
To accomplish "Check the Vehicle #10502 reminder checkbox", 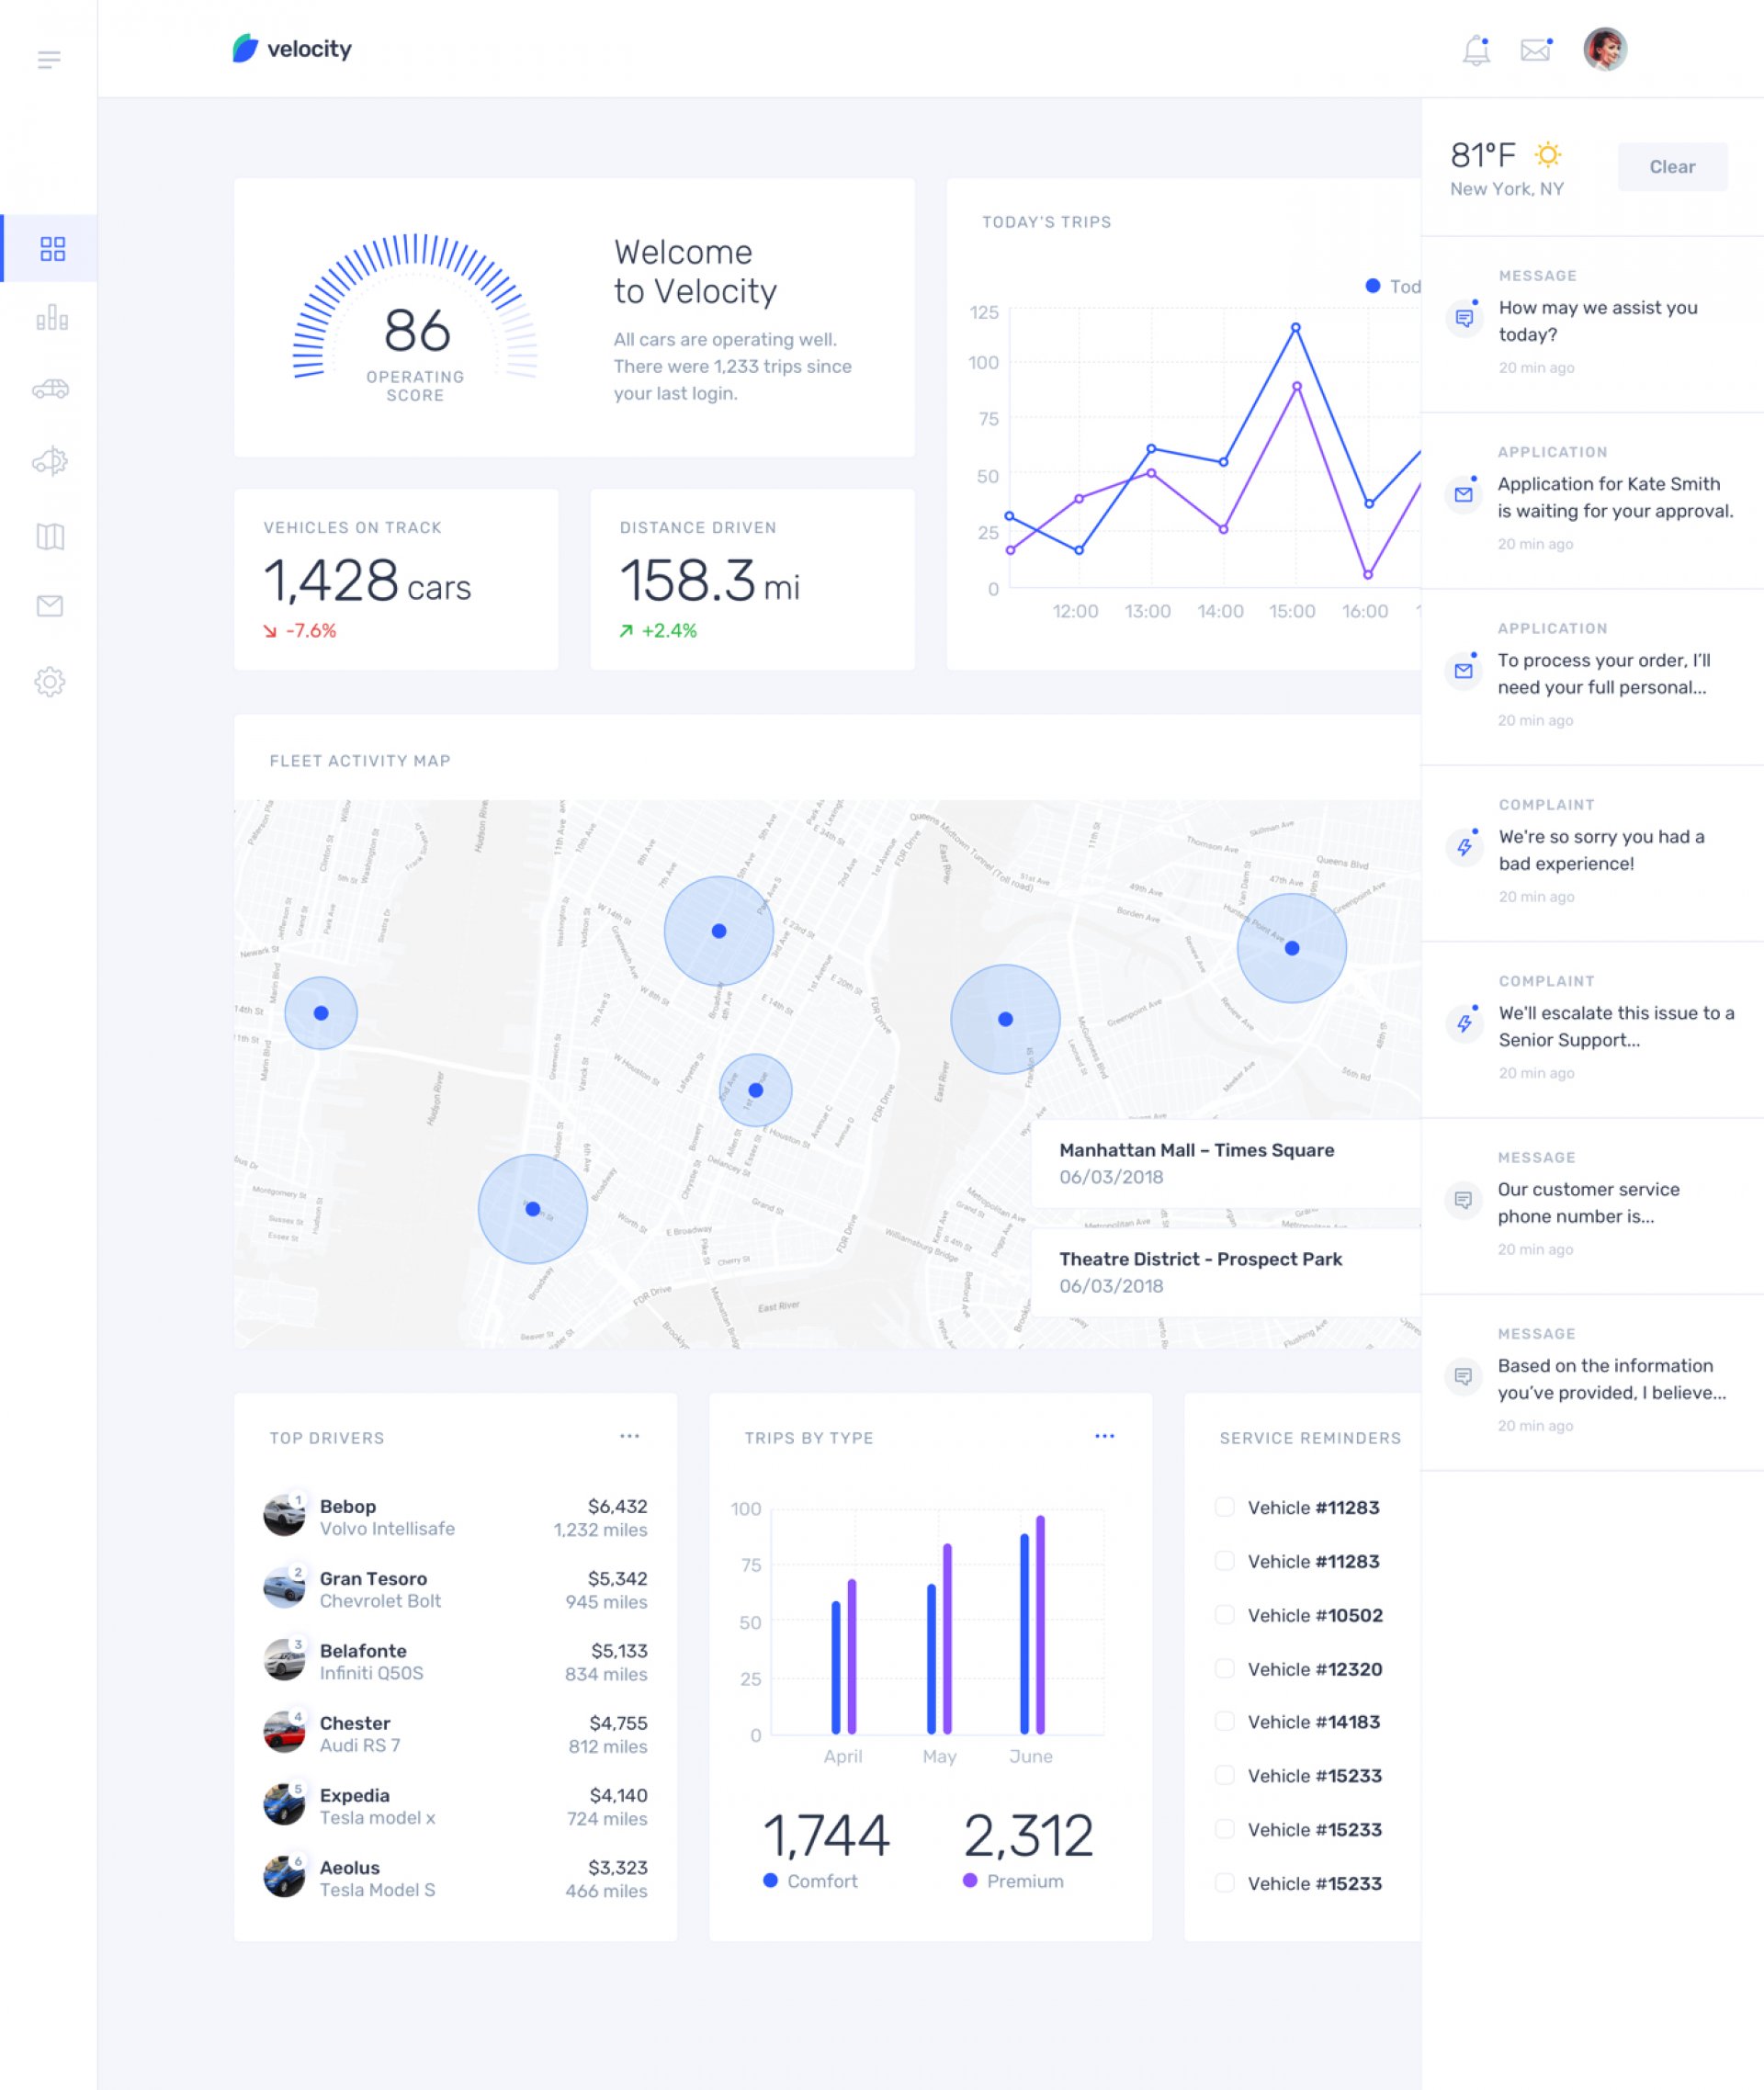I will pos(1224,1614).
